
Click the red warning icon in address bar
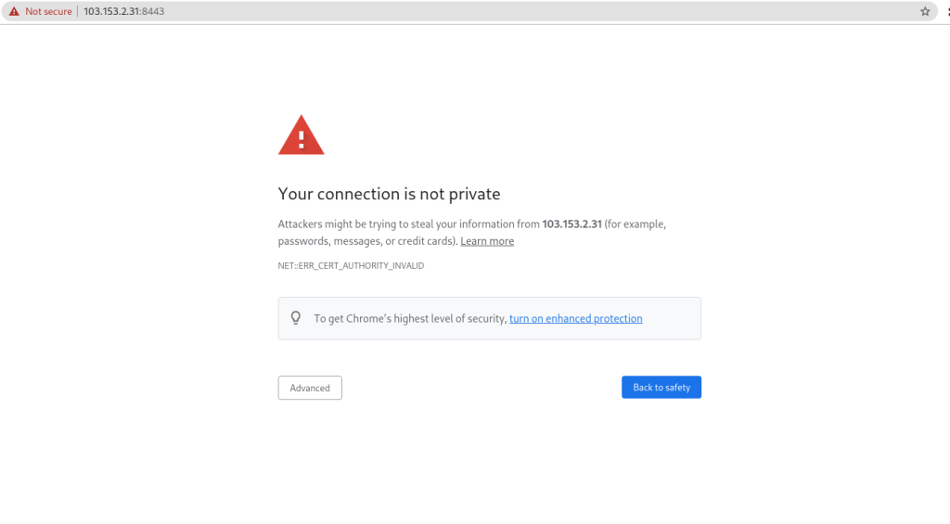14,11
